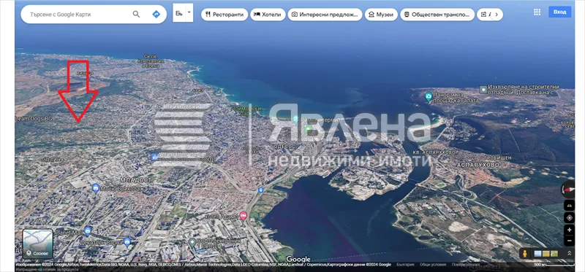This screenshot has height=272, width=585.
Task: Reset the compass orientation
Action: click(x=570, y=190)
